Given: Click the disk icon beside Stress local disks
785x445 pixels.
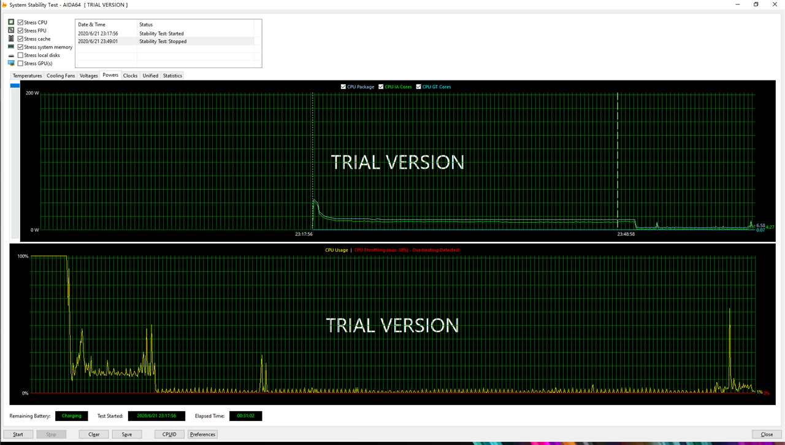Looking at the screenshot, I should [11, 55].
